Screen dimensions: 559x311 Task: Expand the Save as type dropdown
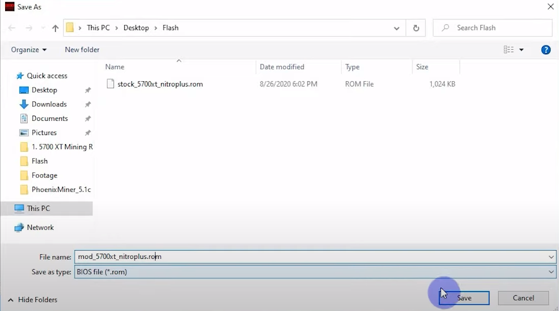click(551, 272)
